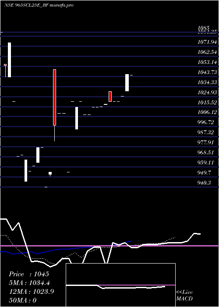Click the 1015.52 price level label
The image size is (219, 307).
[207, 102]
